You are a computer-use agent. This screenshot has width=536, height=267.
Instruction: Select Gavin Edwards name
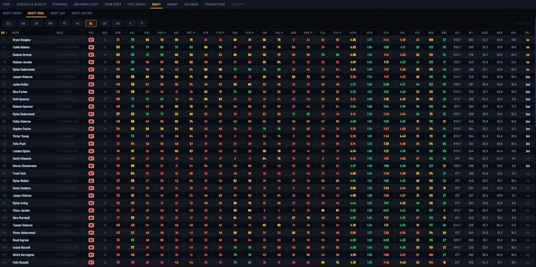point(22,158)
